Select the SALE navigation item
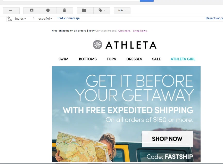The width and height of the screenshot is (223, 164). point(156,59)
